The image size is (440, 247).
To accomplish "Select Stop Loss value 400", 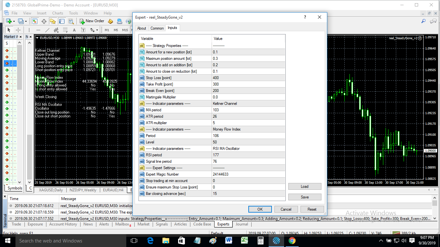I will coord(248,78).
